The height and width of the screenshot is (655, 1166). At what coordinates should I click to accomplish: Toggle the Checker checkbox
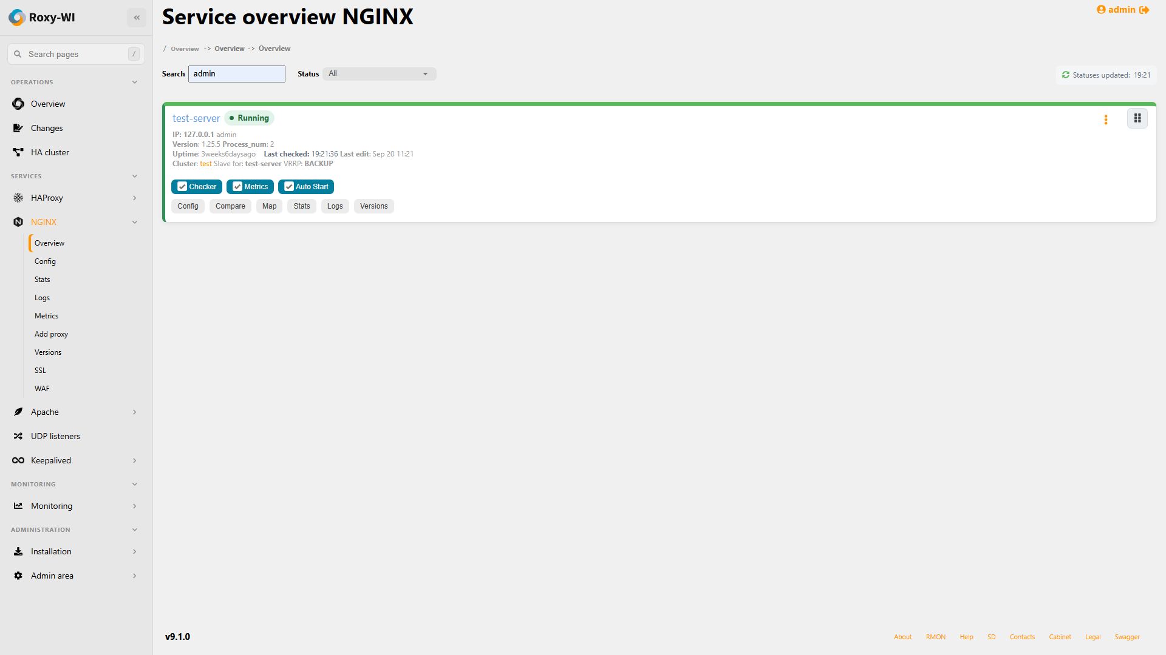182,187
